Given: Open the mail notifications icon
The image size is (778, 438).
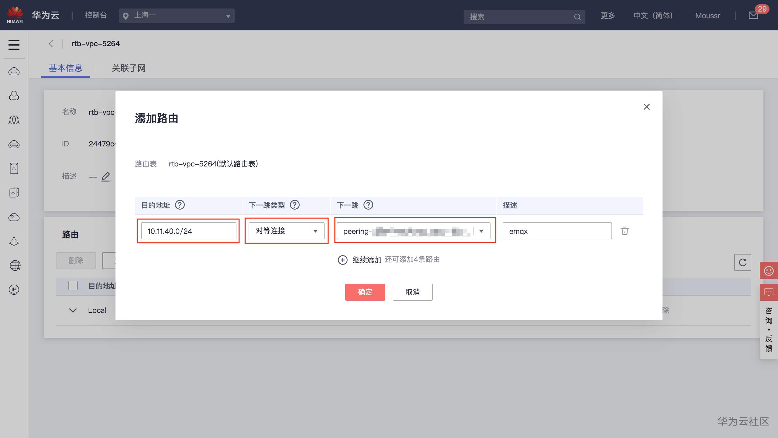Looking at the screenshot, I should click(x=753, y=15).
